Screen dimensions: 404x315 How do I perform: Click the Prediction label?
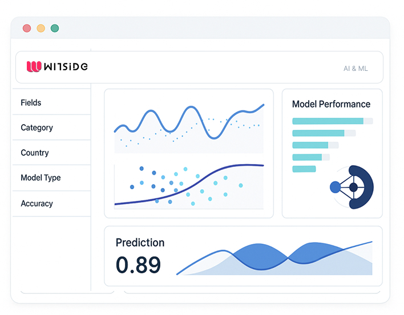pos(140,243)
